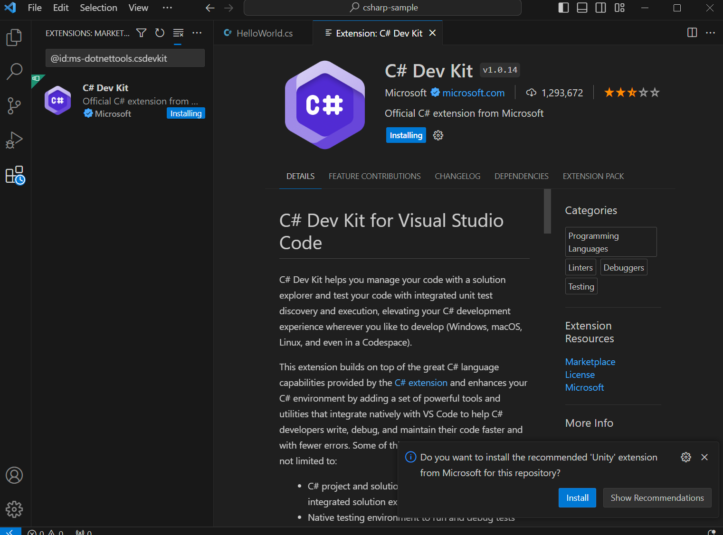Click the csharp-sample command center search box
The height and width of the screenshot is (535, 723).
point(382,8)
